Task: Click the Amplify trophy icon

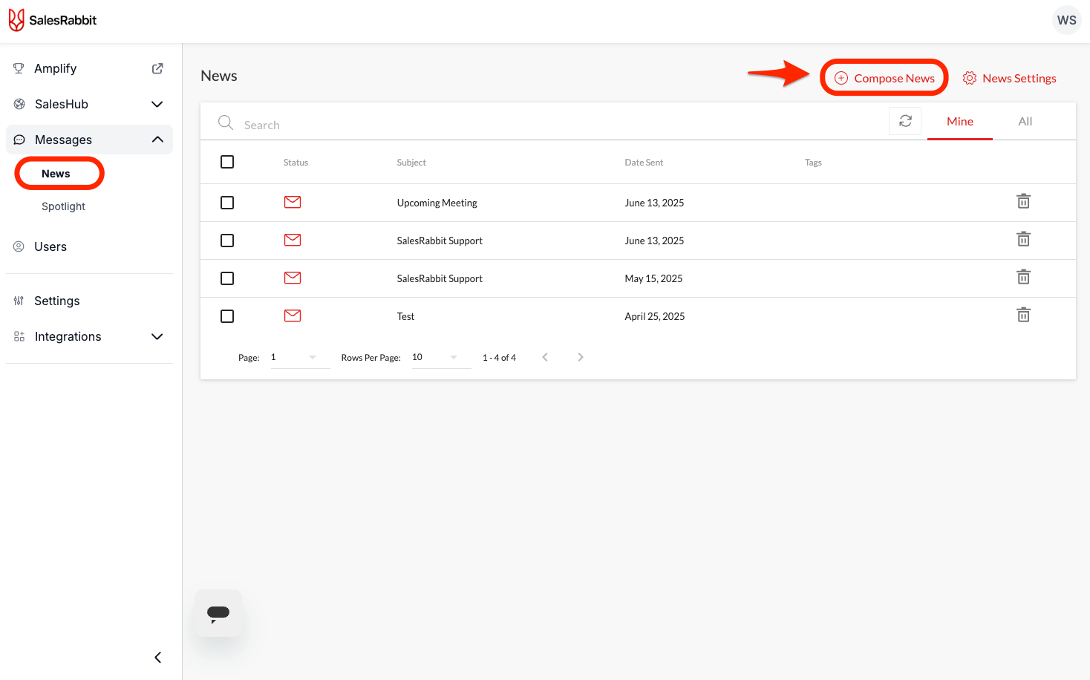Action: (x=19, y=68)
